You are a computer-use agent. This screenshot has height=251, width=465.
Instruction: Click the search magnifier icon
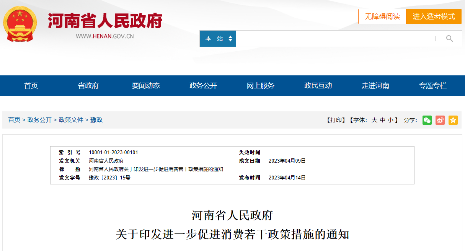click(x=449, y=38)
